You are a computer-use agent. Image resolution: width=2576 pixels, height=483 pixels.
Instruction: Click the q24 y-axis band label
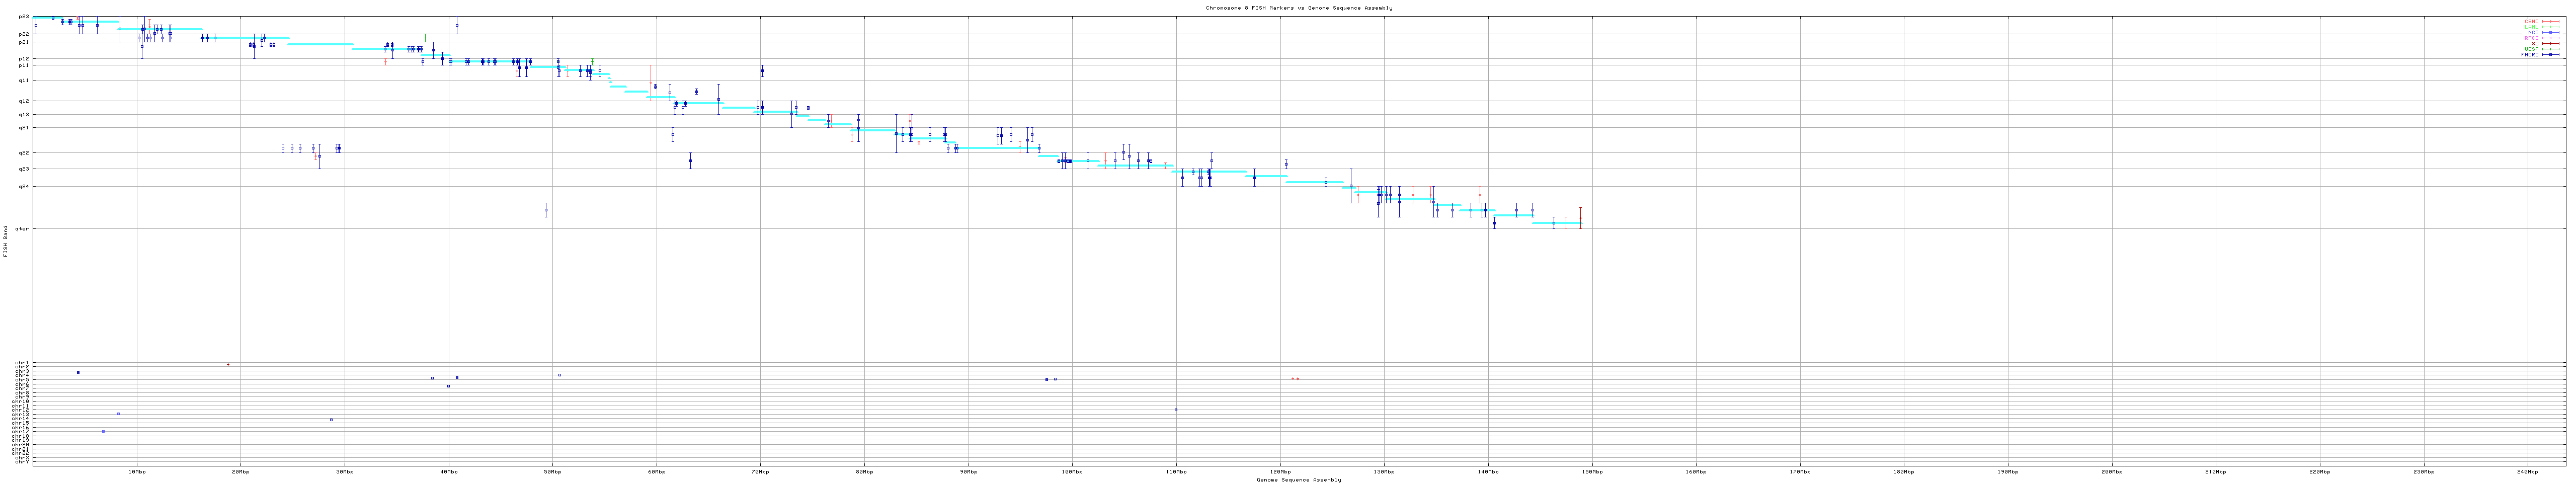click(x=24, y=186)
